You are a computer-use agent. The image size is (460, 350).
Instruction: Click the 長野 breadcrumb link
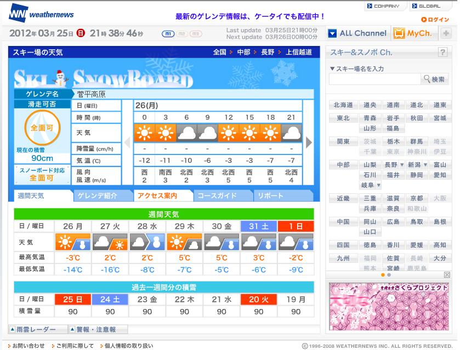268,52
